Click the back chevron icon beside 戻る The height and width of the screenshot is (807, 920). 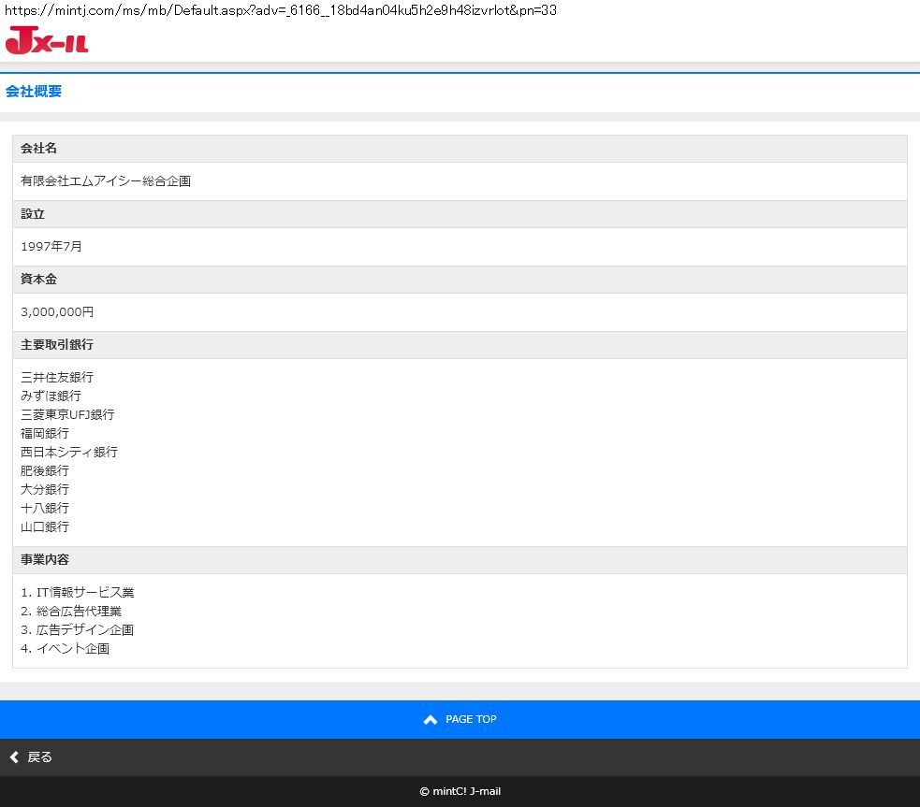point(14,757)
